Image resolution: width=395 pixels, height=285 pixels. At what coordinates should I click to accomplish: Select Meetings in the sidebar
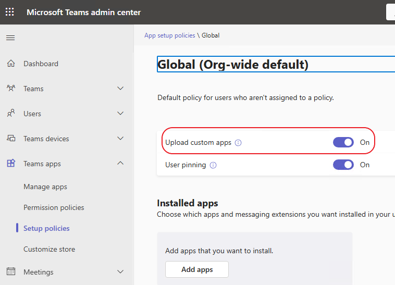coord(38,272)
